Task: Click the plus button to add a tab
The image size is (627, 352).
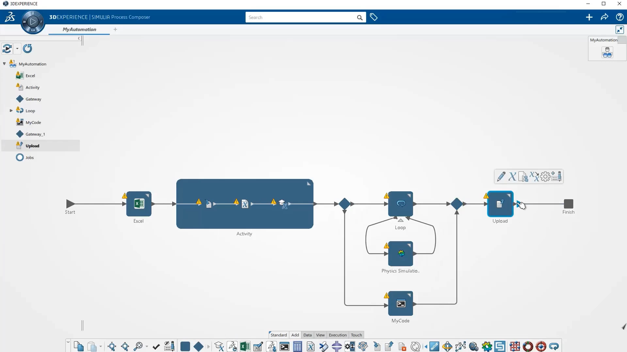Action: (x=115, y=29)
